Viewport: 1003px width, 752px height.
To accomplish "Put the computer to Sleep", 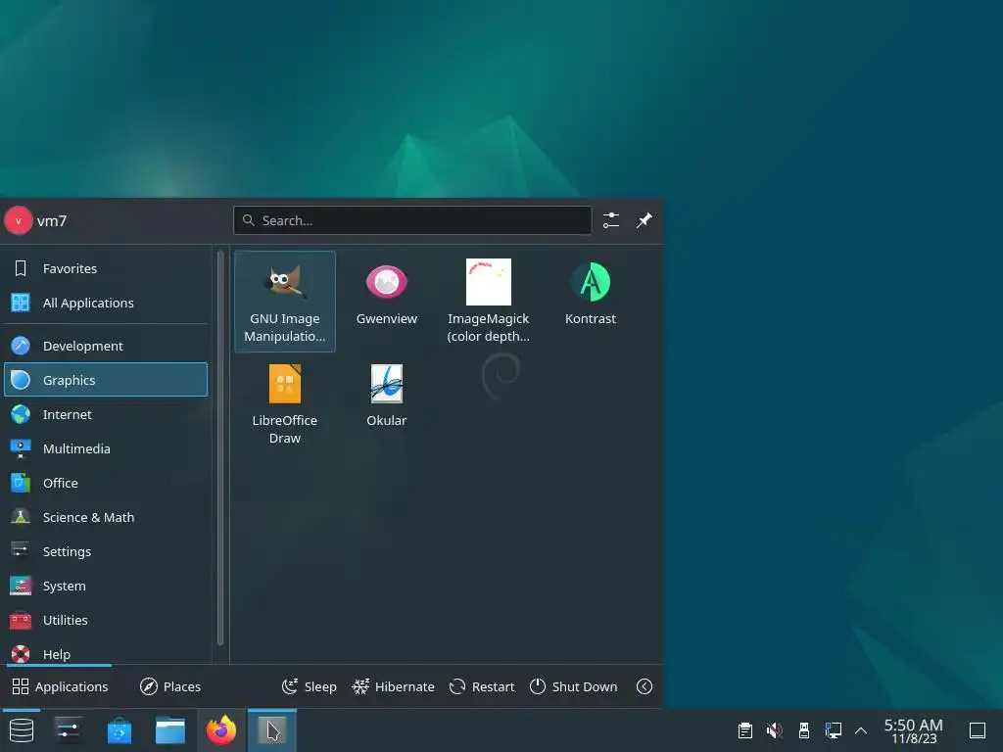I will click(309, 686).
